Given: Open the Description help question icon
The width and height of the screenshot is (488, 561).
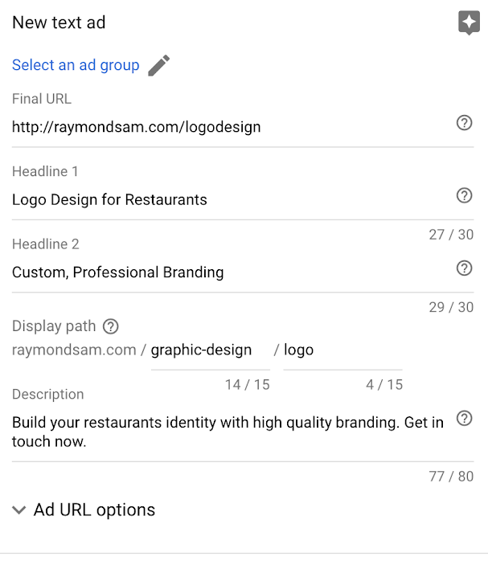Looking at the screenshot, I should click(464, 418).
